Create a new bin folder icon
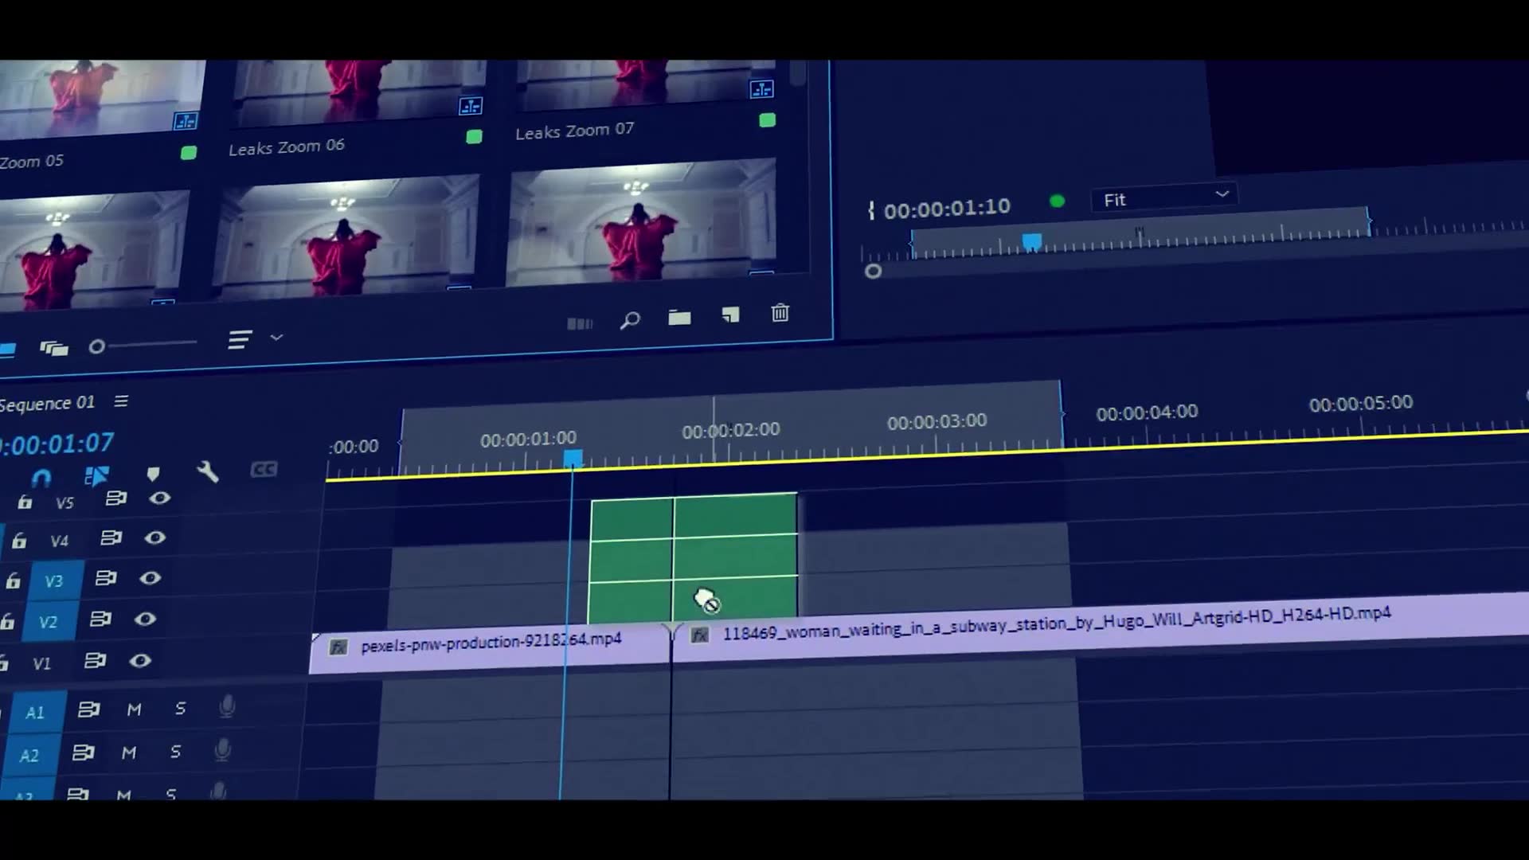 click(679, 318)
